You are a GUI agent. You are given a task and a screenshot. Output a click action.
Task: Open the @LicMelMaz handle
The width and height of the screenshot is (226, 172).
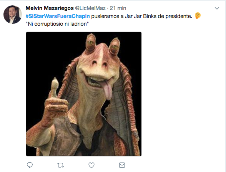click(90, 8)
